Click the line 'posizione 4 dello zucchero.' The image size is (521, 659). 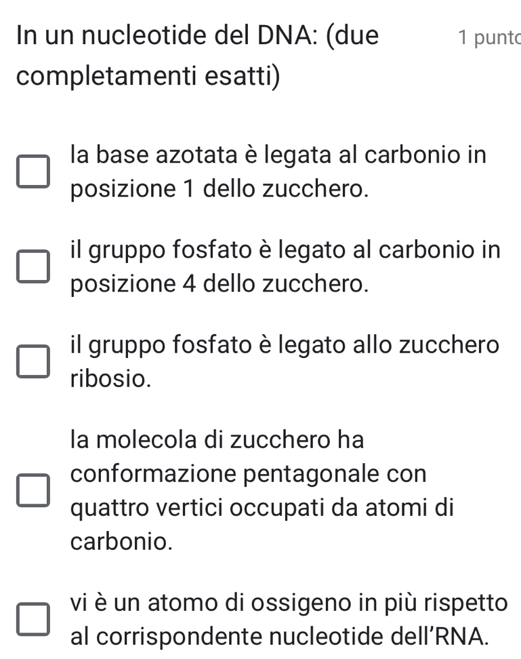220,283
